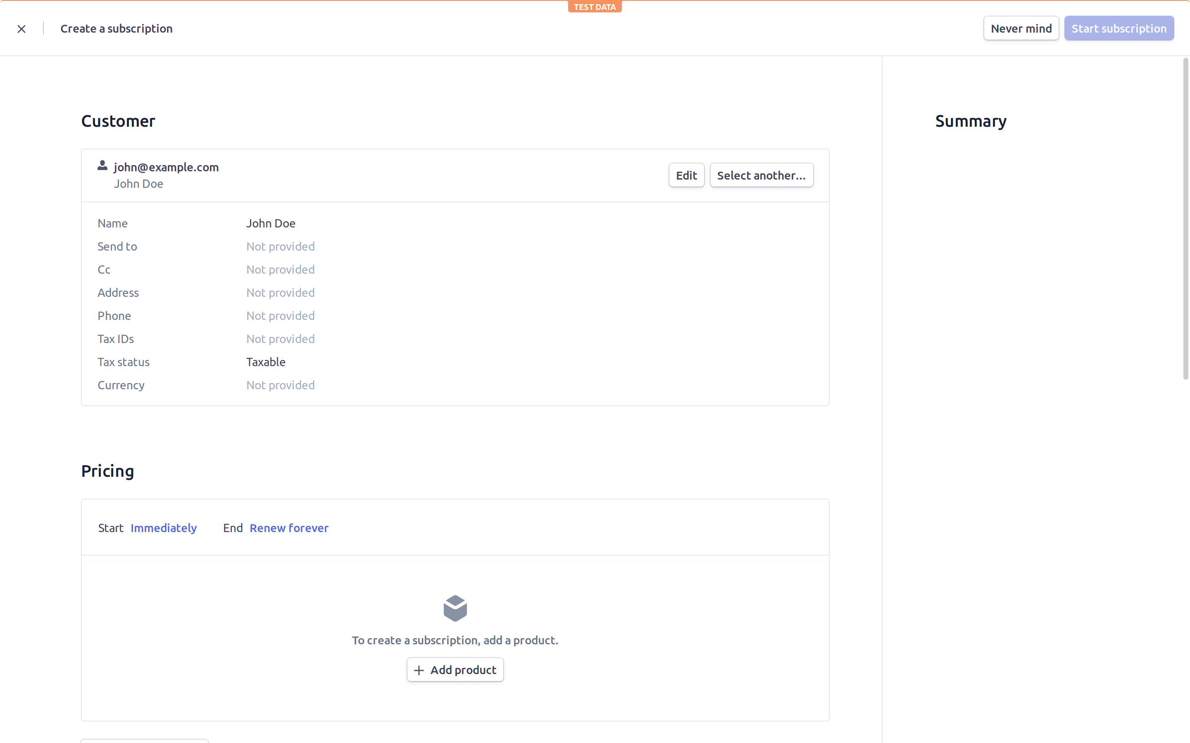The image size is (1190, 743).
Task: Click Taxable to change tax status
Action: point(266,362)
